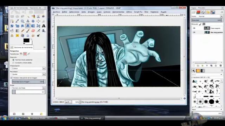
Task: Select the Zoom magnifier tool
Action: [22, 21]
